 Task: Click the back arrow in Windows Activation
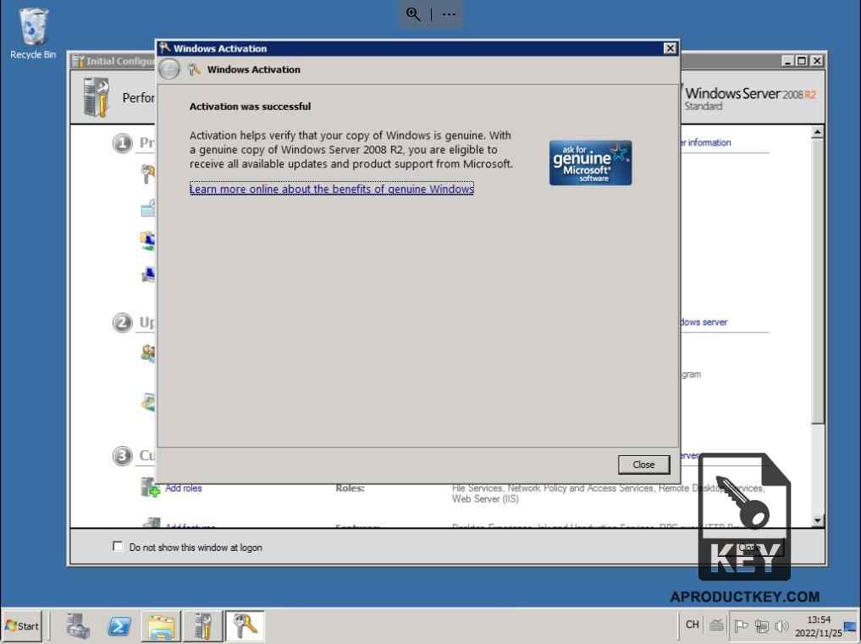pyautogui.click(x=169, y=69)
